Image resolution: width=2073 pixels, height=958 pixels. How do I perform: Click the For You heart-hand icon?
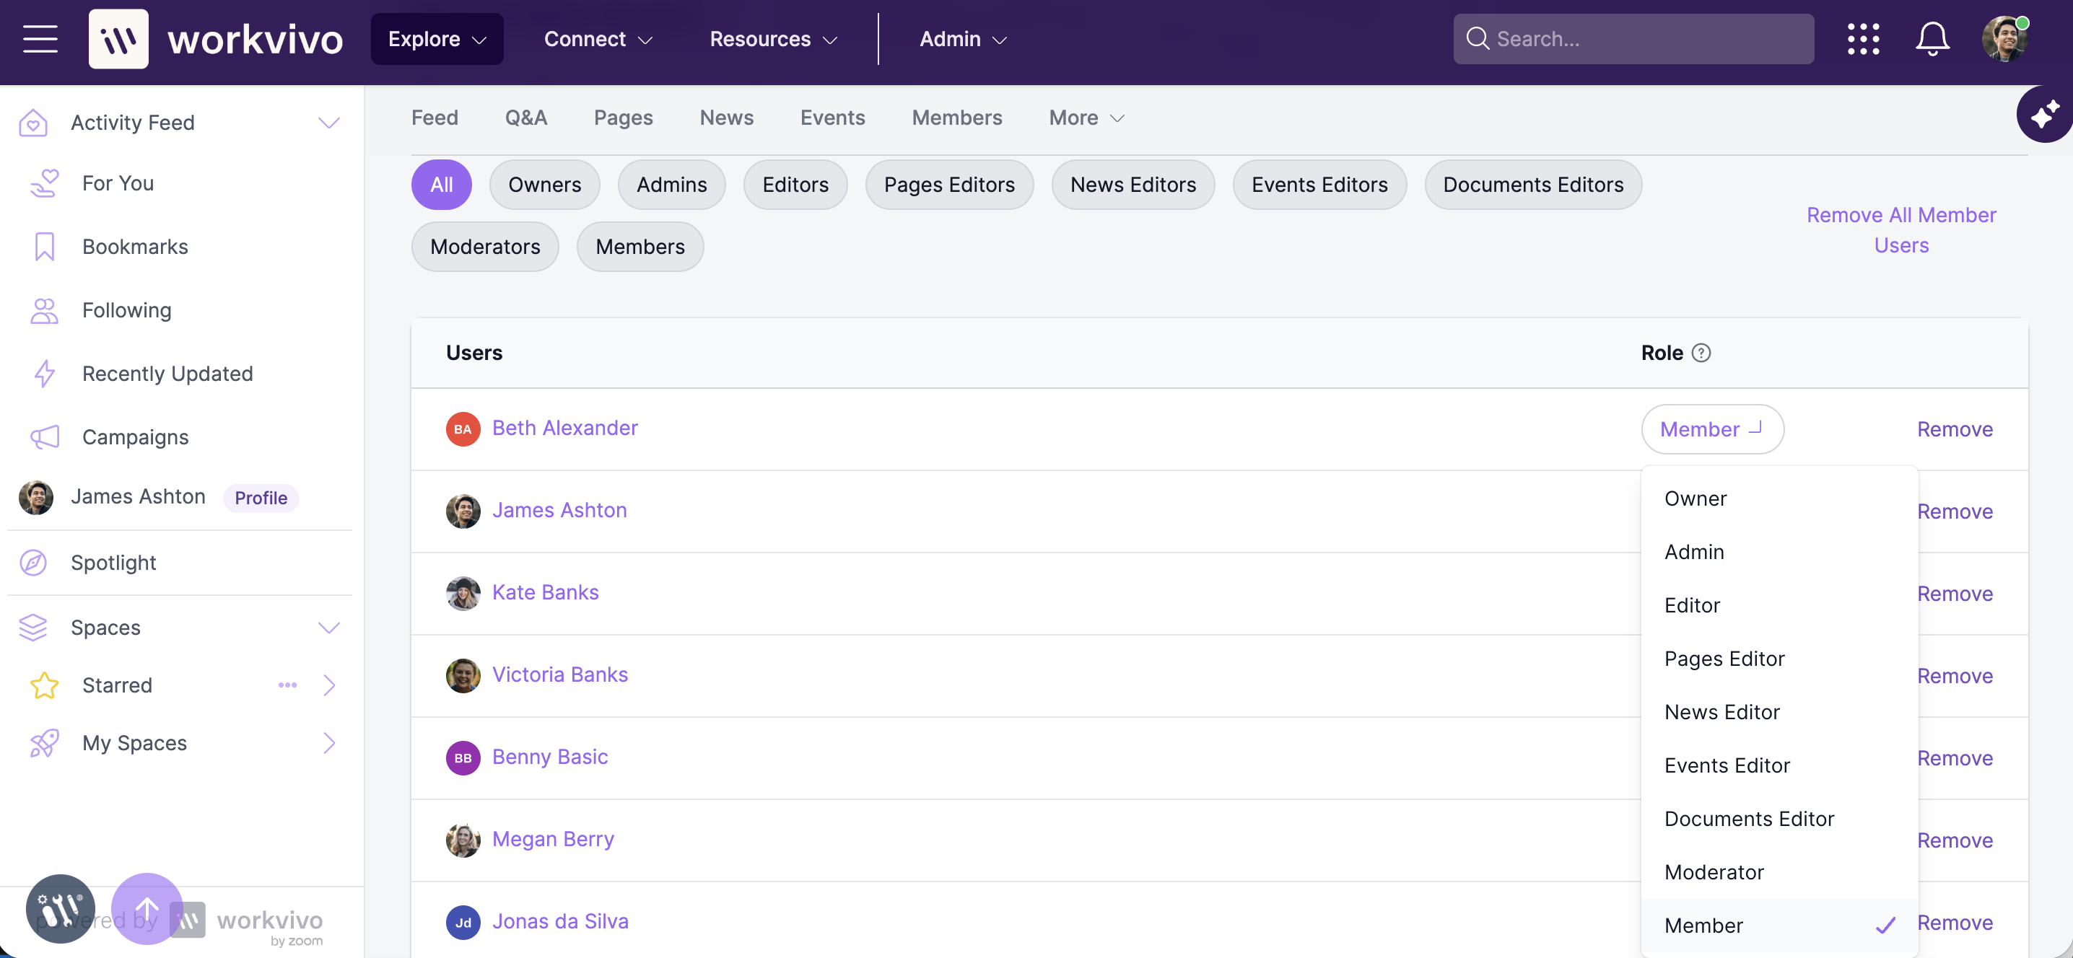coord(44,183)
